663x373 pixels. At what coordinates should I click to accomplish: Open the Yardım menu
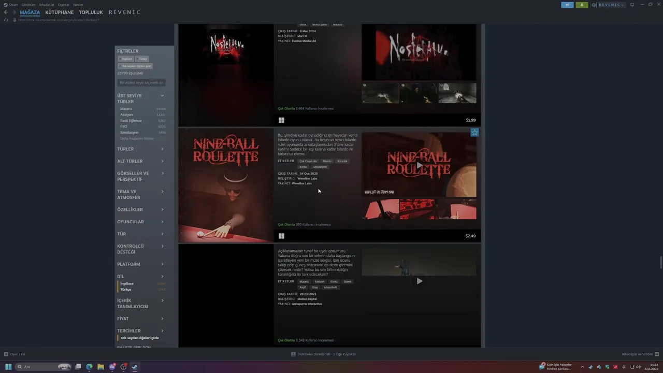(78, 5)
